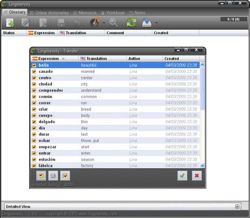Confirm transfer with green checkmark button
Screen dimensions: 250x218
point(182,175)
